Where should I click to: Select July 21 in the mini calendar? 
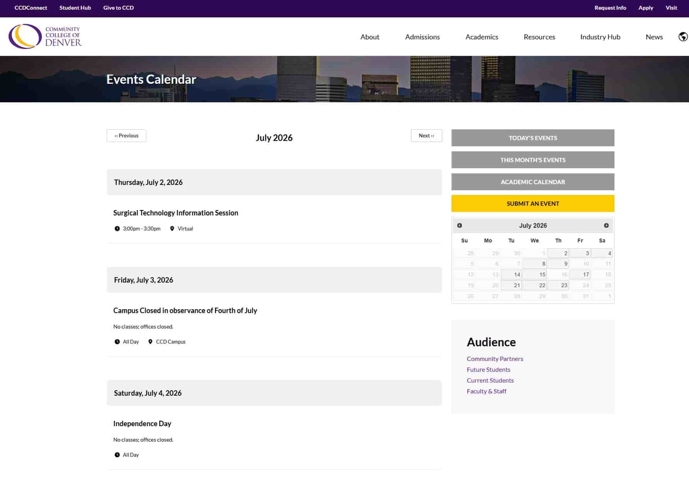pyautogui.click(x=511, y=285)
